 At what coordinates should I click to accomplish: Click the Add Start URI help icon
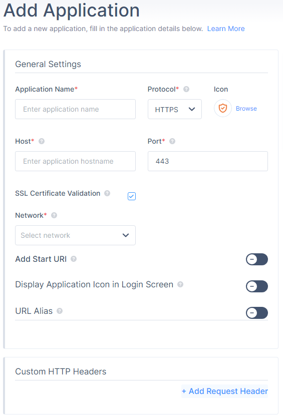[74, 259]
